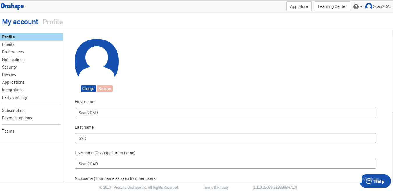Open the floating Help button
Screen dimensions: 393x191
[375, 181]
